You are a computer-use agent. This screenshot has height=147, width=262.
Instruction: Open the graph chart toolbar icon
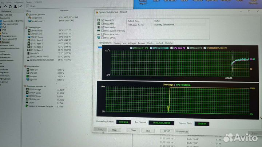pyautogui.click(x=20, y=7)
